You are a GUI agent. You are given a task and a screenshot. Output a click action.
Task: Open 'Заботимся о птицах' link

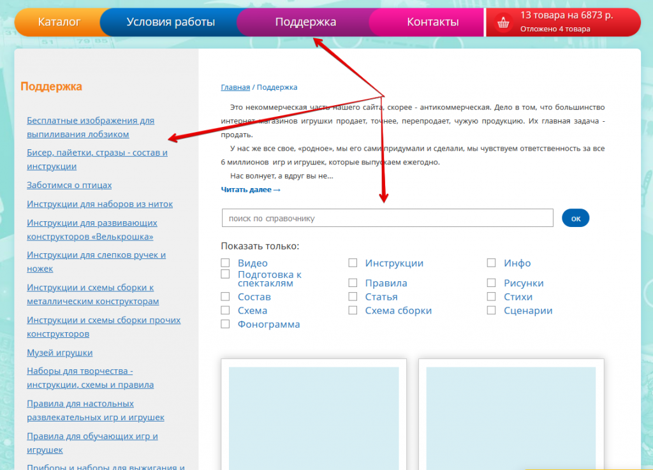tap(69, 185)
